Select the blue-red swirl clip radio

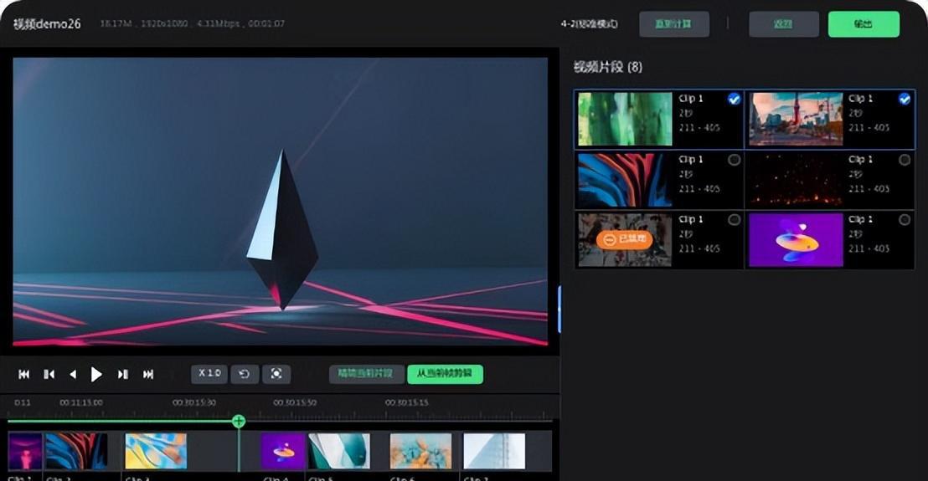pyautogui.click(x=734, y=160)
